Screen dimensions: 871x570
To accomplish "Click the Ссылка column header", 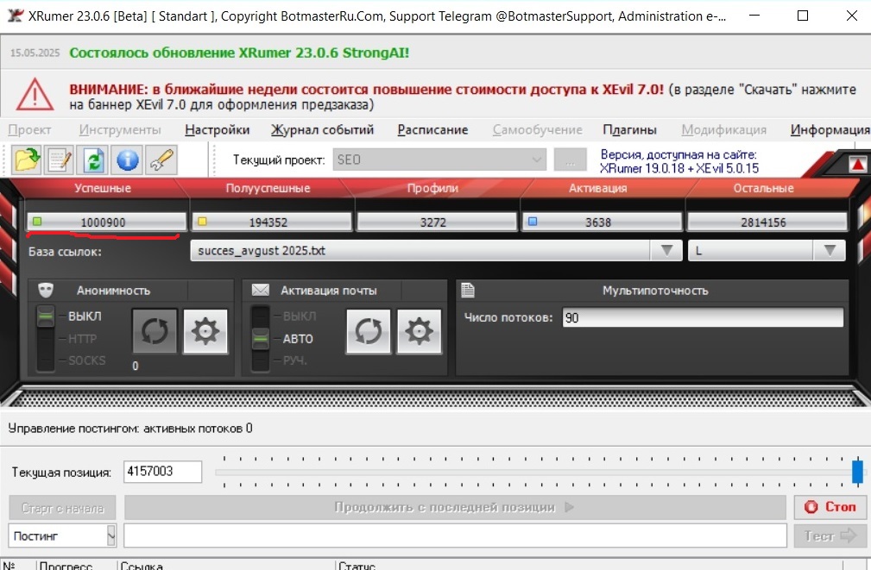I will click(x=142, y=566).
